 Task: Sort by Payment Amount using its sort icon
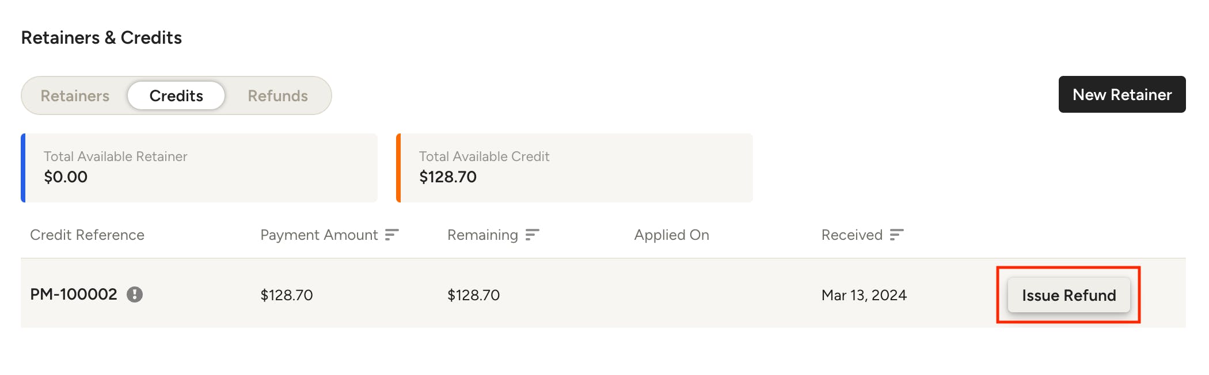click(392, 235)
